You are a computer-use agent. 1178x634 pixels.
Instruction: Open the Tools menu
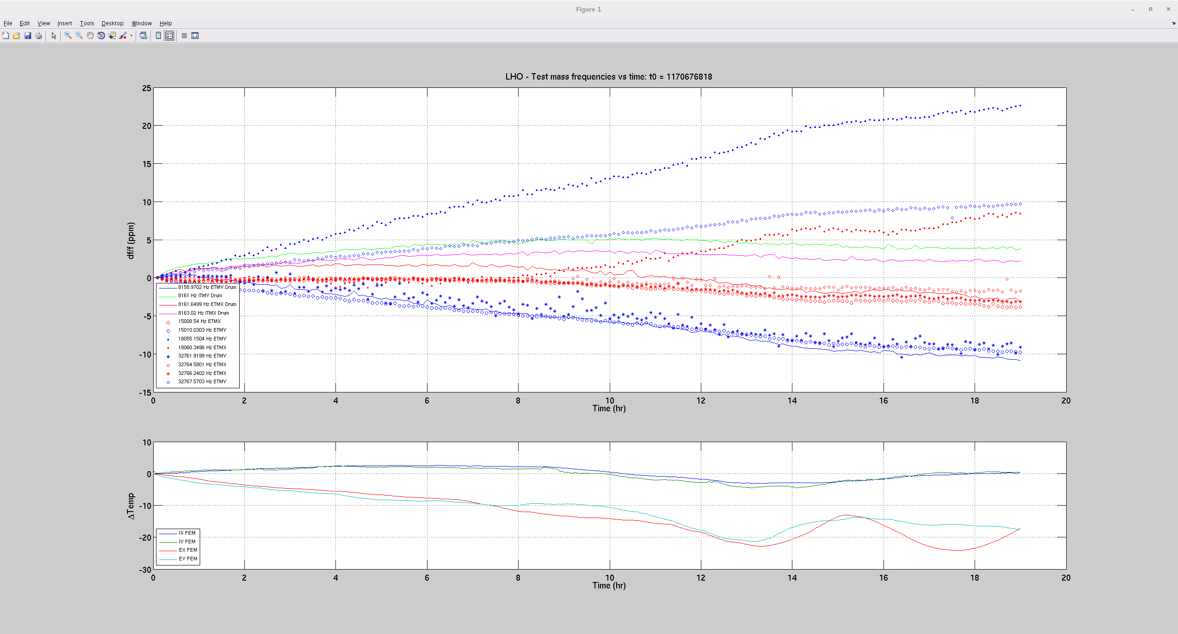pyautogui.click(x=87, y=23)
